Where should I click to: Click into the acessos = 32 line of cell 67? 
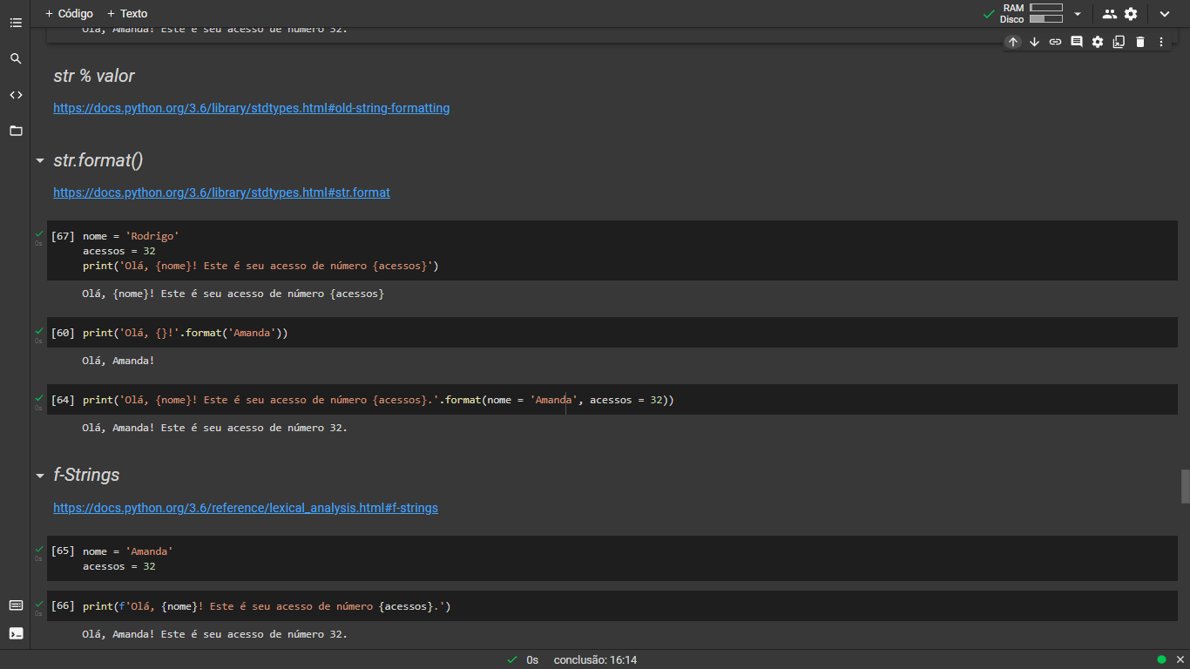pos(119,251)
